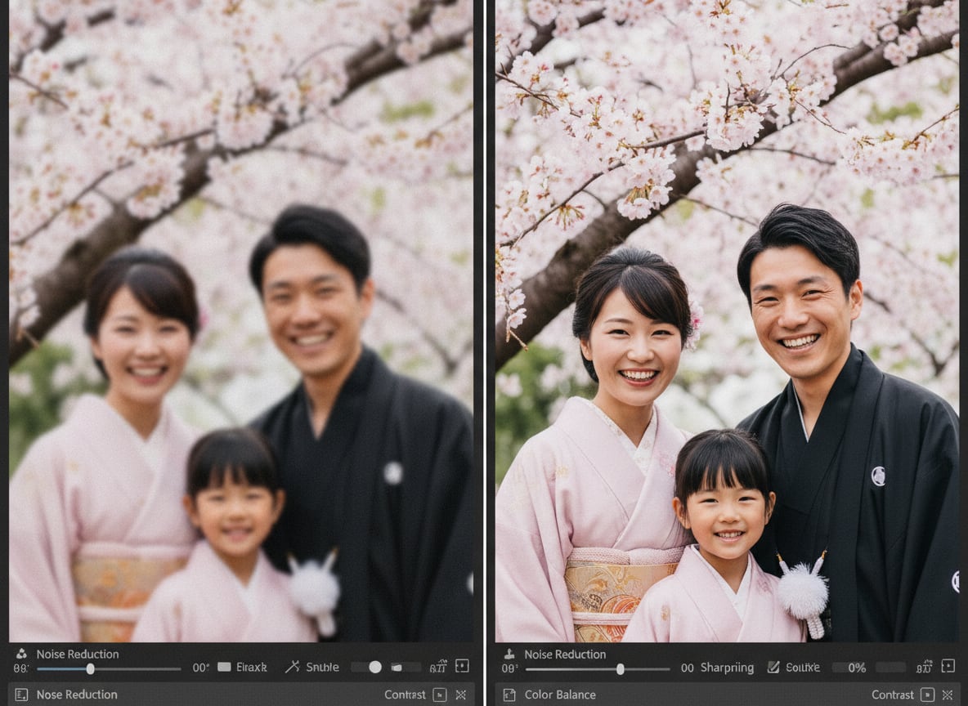Click the Eiraxk label in left panel

pyautogui.click(x=251, y=667)
